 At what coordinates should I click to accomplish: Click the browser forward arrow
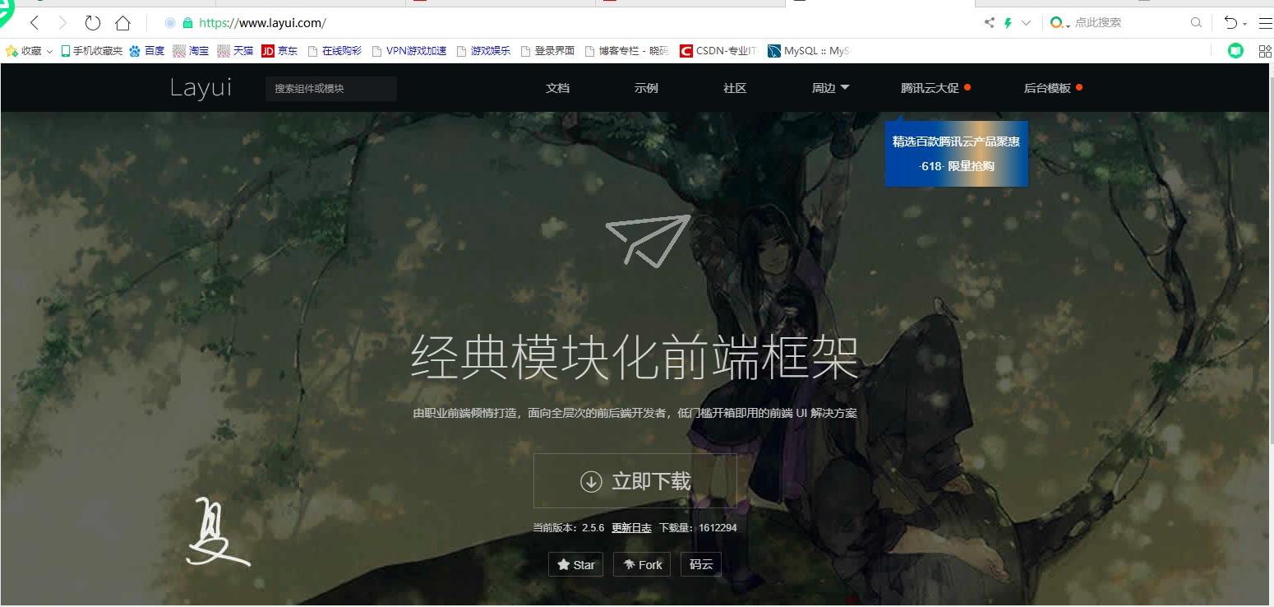62,23
